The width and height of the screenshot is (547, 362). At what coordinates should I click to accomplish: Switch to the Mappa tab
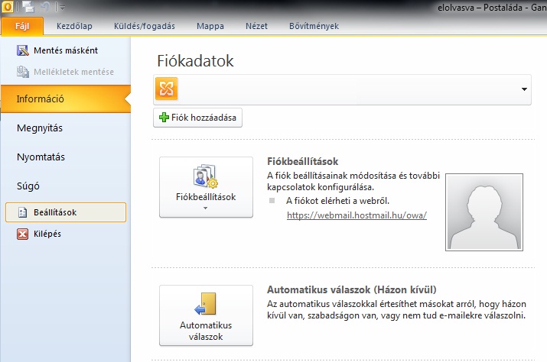(x=210, y=26)
